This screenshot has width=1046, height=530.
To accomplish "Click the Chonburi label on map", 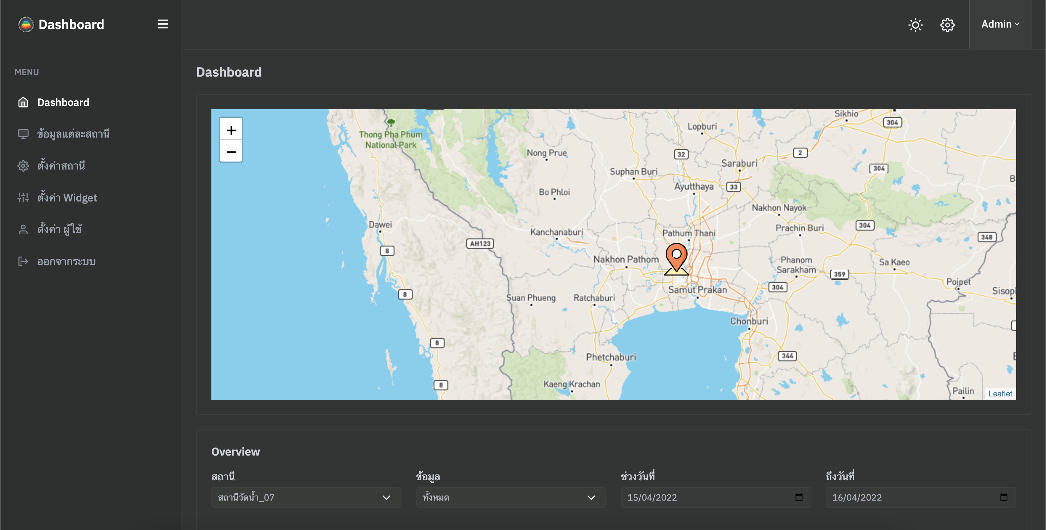I will [x=749, y=321].
